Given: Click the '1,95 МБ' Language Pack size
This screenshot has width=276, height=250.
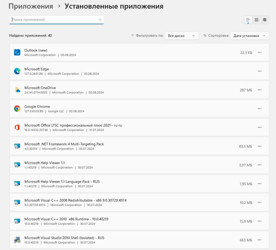Looking at the screenshot, I should (x=246, y=184).
